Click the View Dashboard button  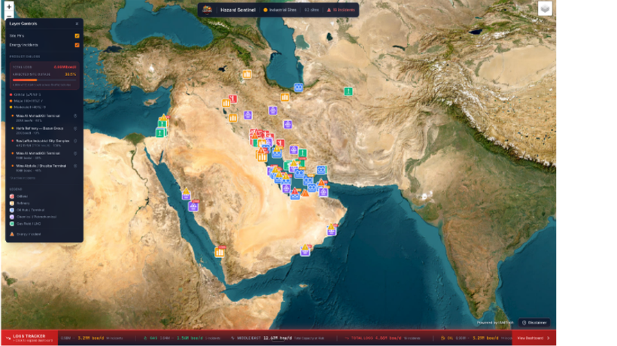(x=533, y=338)
